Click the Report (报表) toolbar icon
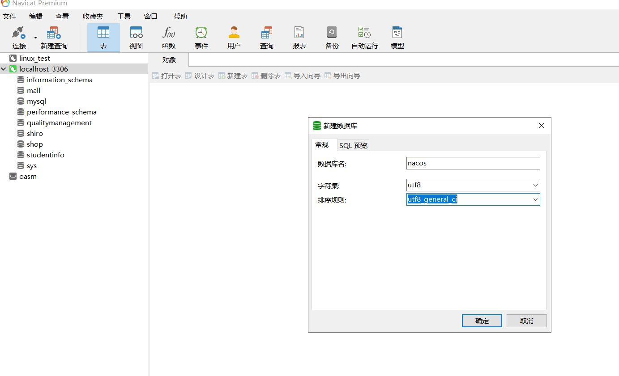Viewport: 619px width, 376px height. (299, 38)
